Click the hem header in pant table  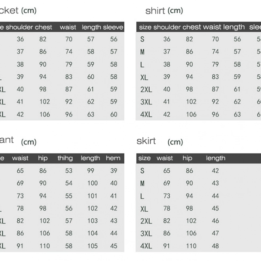click(113, 158)
